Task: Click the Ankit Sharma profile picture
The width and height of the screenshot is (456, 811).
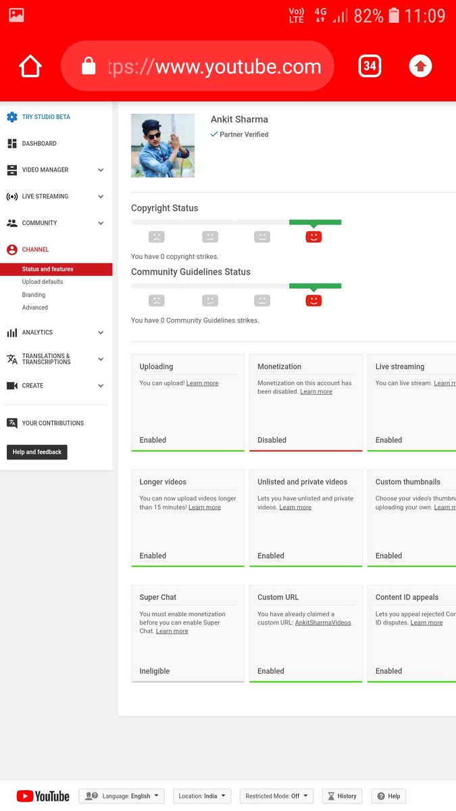Action: 163,145
